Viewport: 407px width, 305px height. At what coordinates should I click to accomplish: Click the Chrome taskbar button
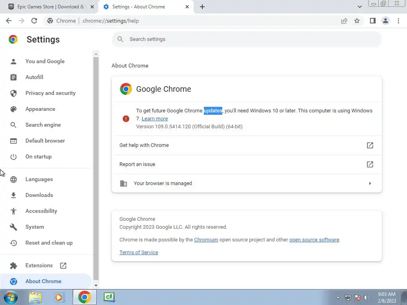[x=84, y=297]
